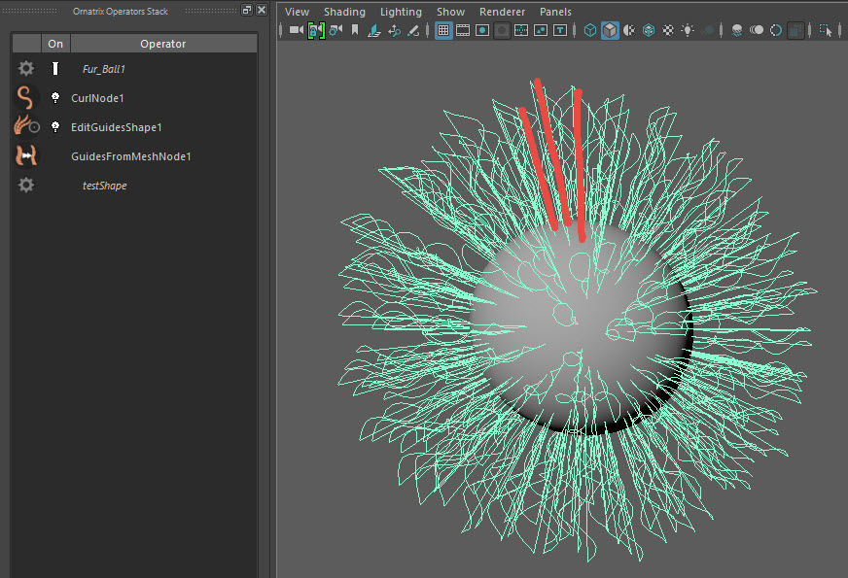
Task: Toggle smooth shade all cube icon
Action: (x=609, y=31)
